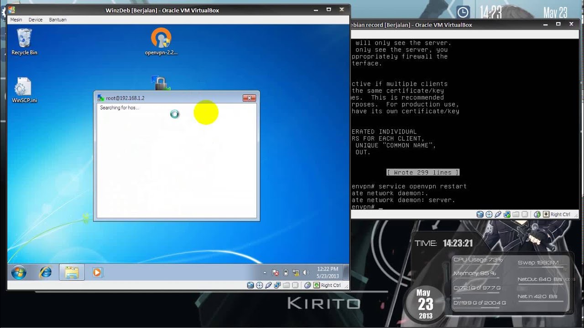This screenshot has height=328, width=584.
Task: Click the Show desktop strip in guest taskbar
Action: coord(346,272)
